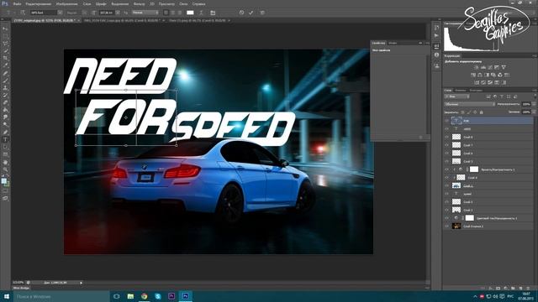Select the Horizontal Type tool

point(5,140)
